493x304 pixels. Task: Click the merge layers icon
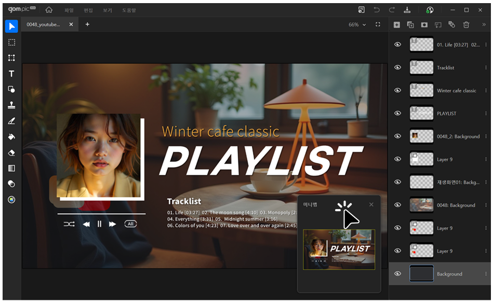point(452,24)
